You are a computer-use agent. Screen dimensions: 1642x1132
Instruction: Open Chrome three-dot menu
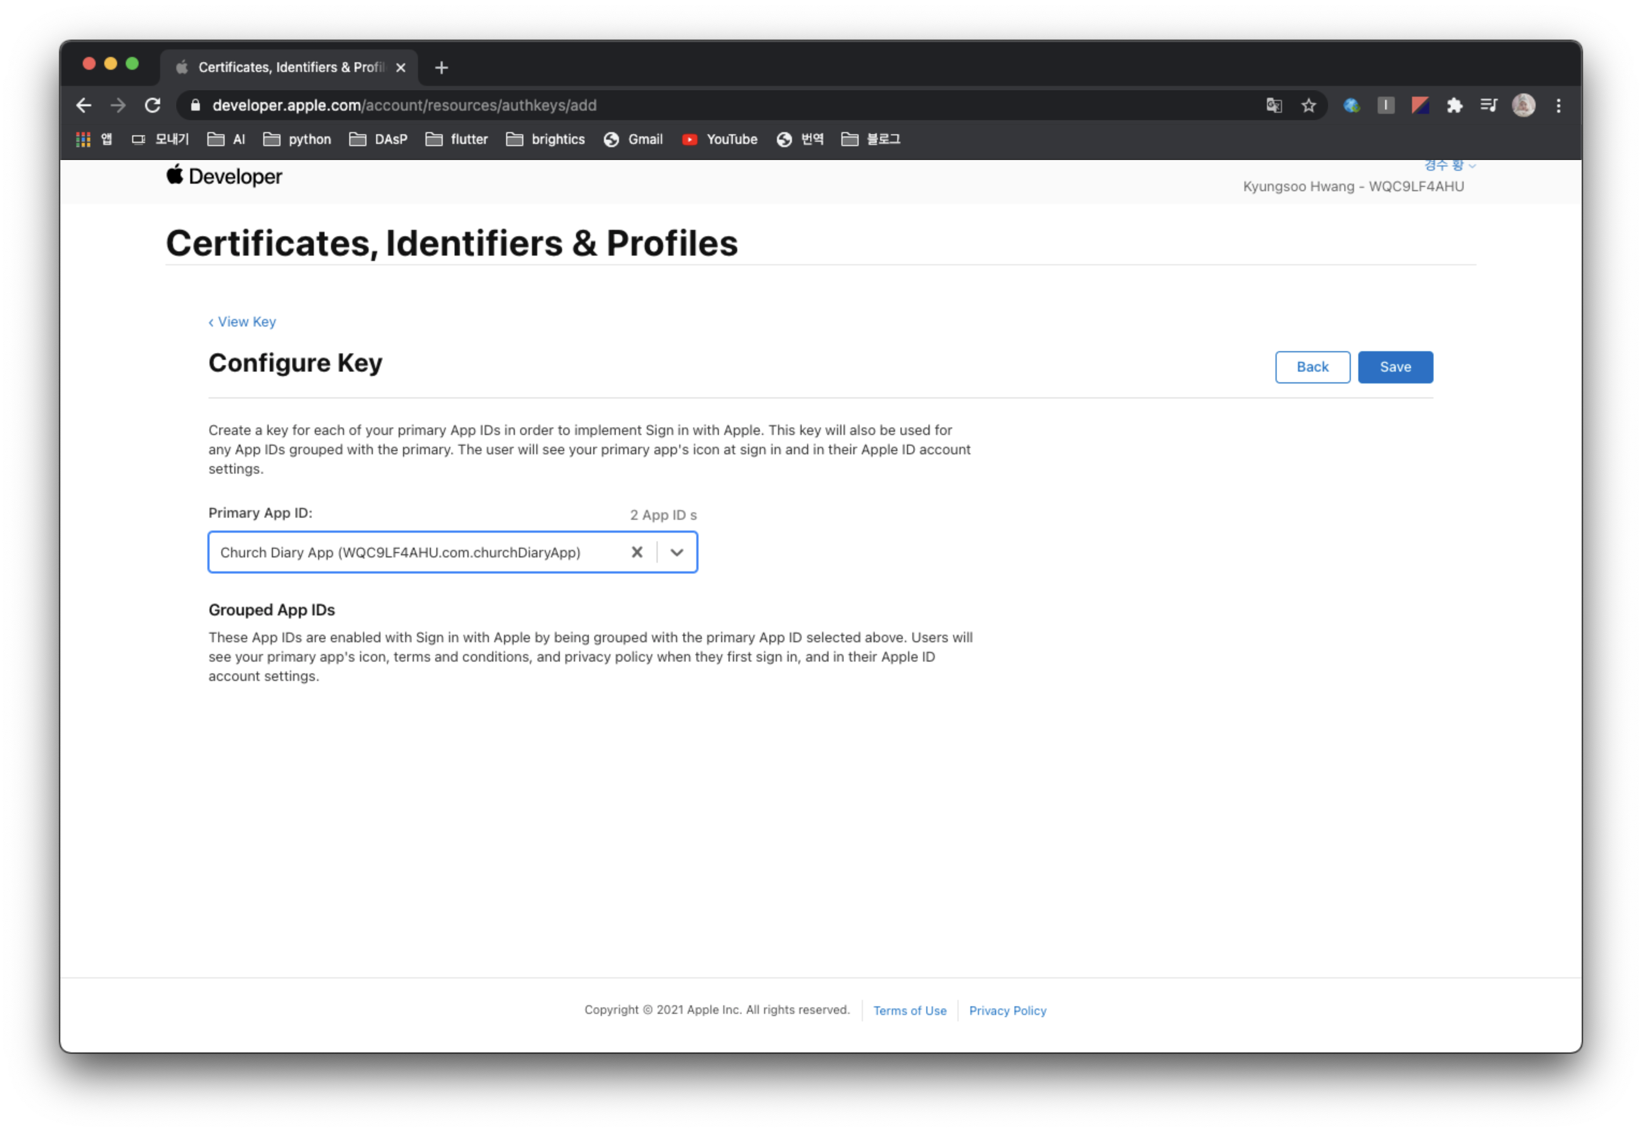coord(1558,106)
